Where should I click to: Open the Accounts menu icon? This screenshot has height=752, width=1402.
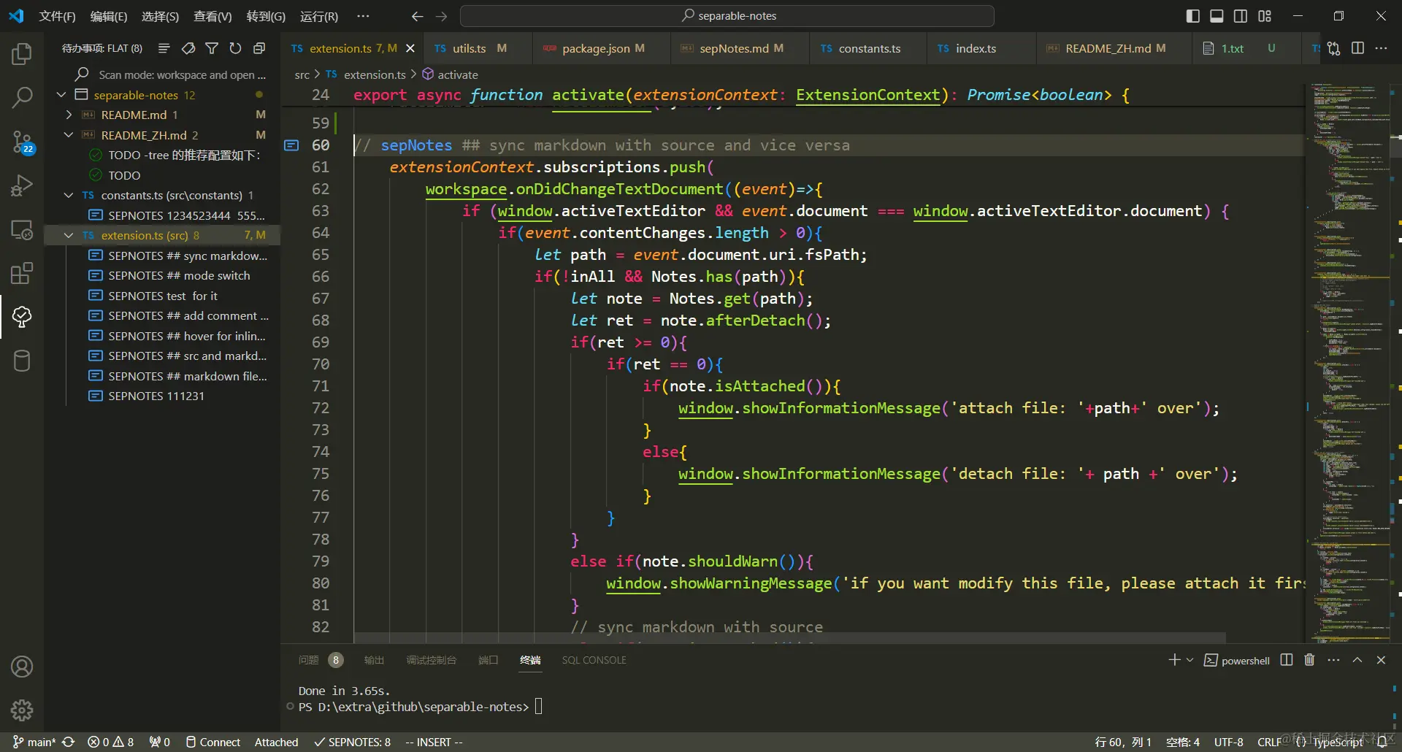pos(22,667)
